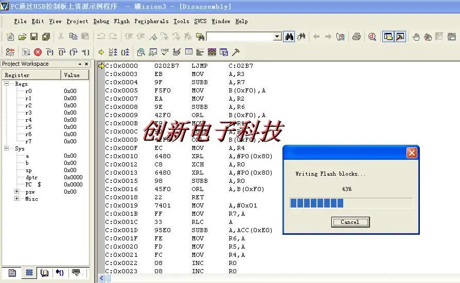Click the Step Into braces icon

50,52
